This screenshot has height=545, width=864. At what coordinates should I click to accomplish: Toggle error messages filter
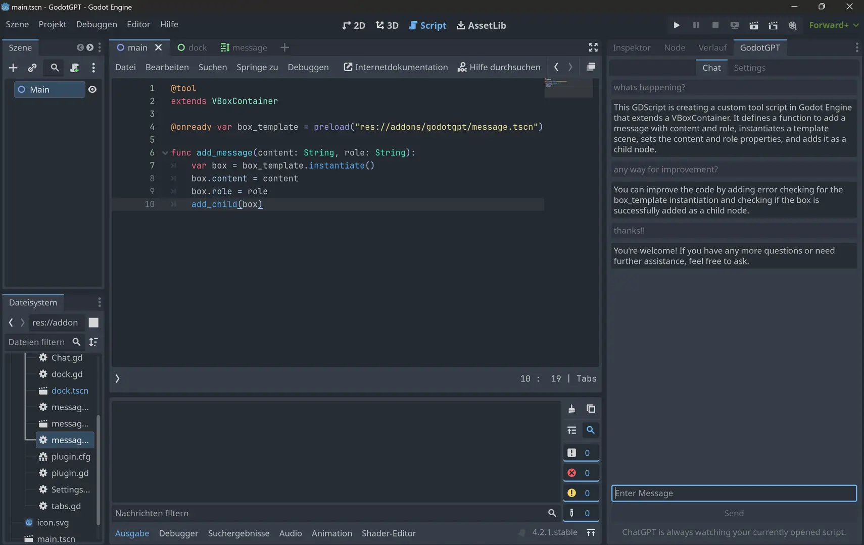pos(581,473)
